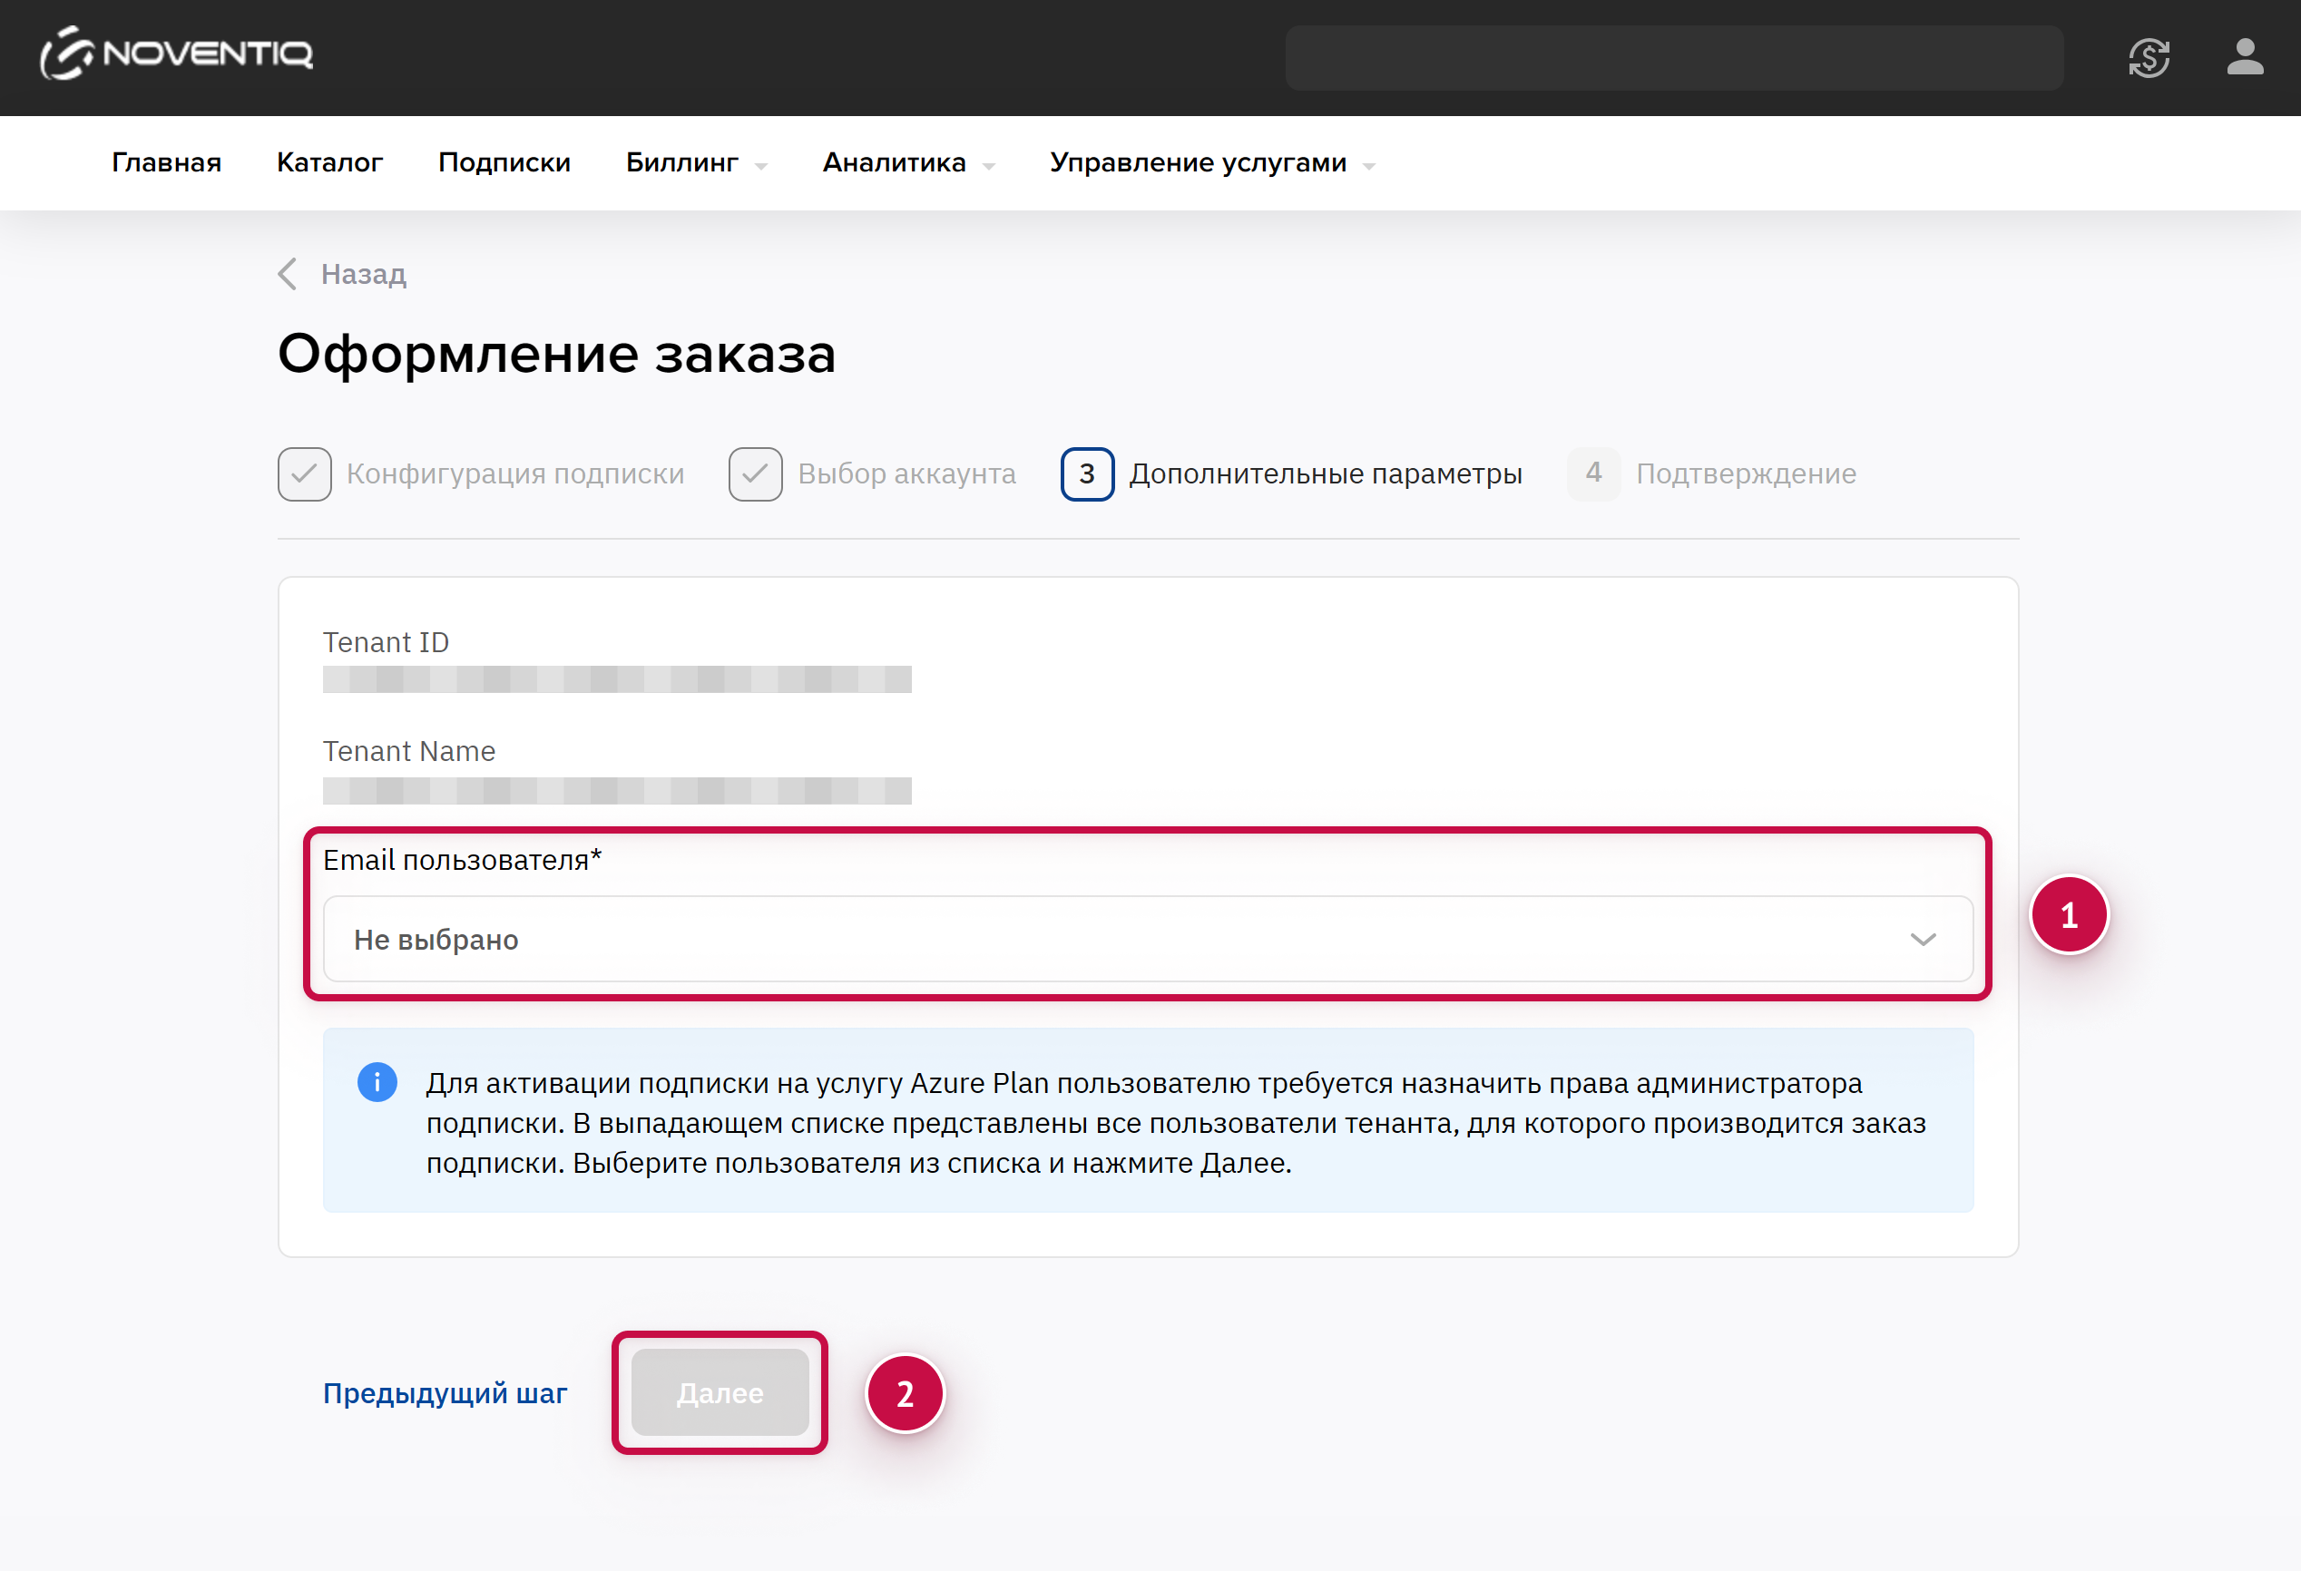
Task: Click step 3 number badge
Action: click(x=1086, y=474)
